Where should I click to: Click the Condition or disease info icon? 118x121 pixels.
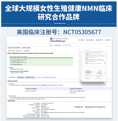click(x=36, y=89)
